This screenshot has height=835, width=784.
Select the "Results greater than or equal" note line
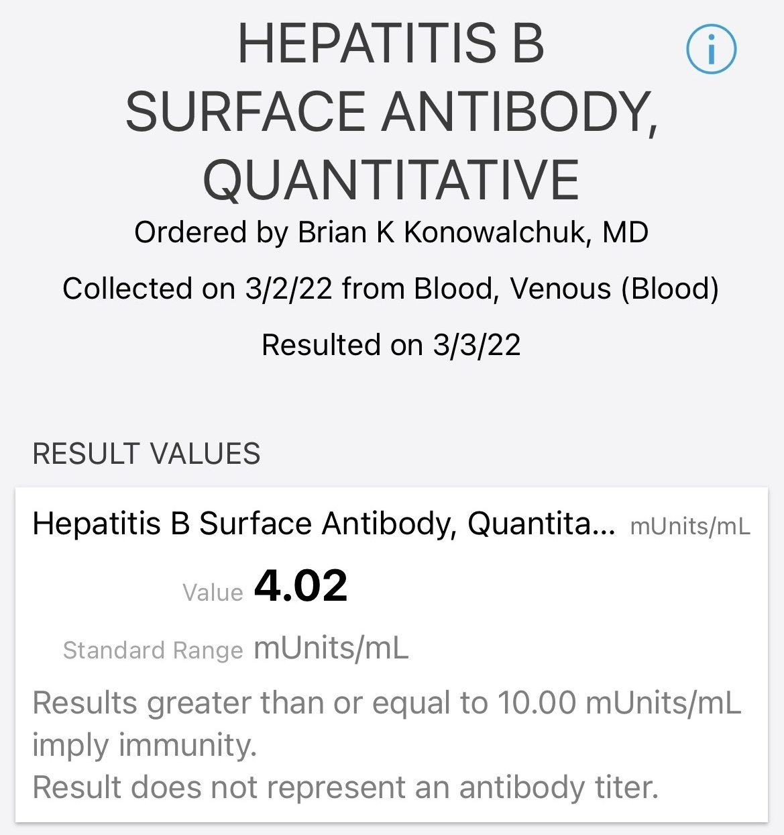tap(387, 703)
